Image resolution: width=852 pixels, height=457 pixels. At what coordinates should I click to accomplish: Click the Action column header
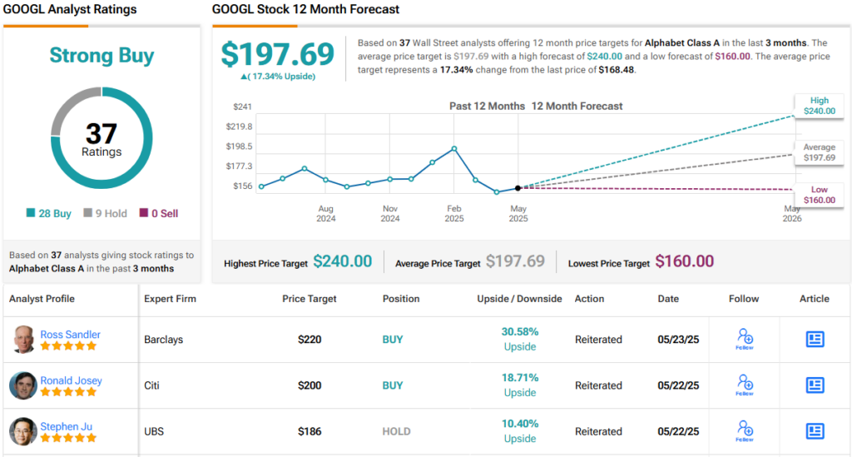click(590, 299)
